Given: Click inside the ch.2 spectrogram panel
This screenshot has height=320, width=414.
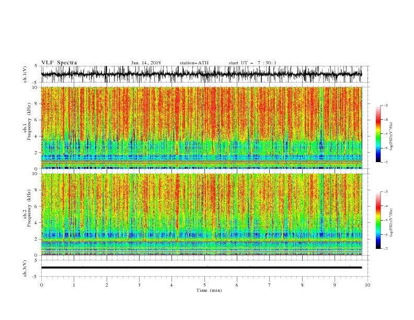Looking at the screenshot, I should tap(201, 214).
